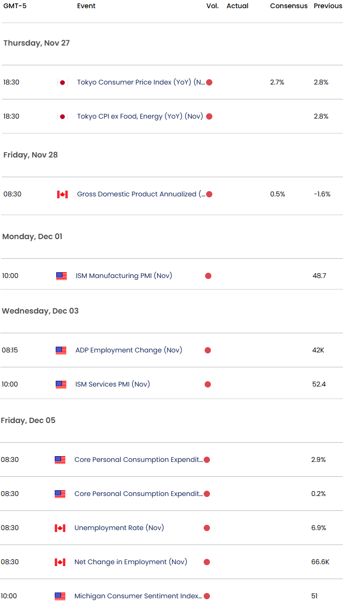
Task: Click the US flag beside ISM Manufacturing PMI
Action: coord(61,276)
